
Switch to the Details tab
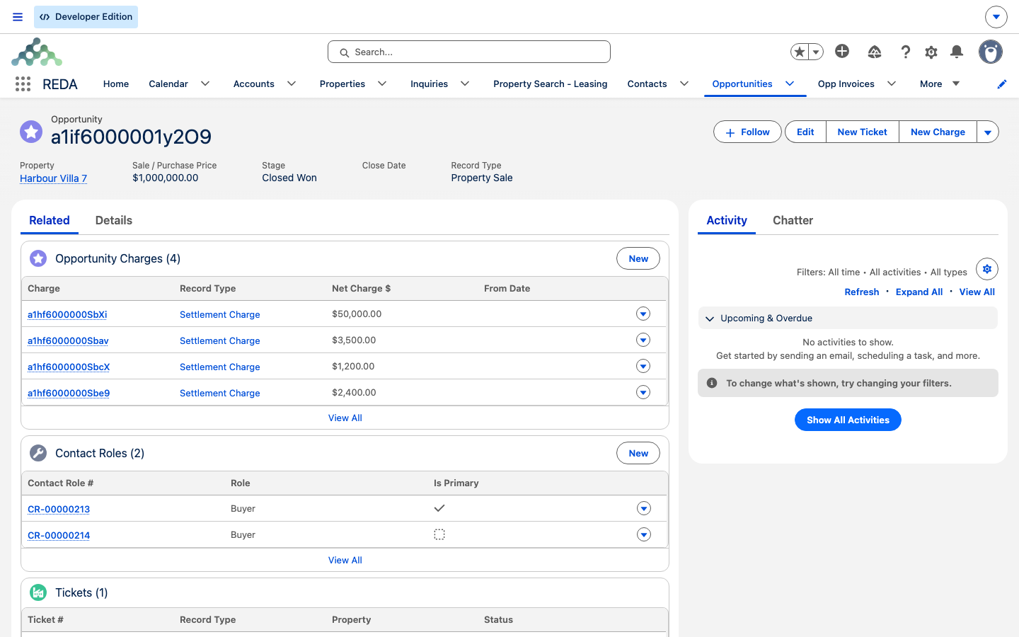click(x=114, y=220)
